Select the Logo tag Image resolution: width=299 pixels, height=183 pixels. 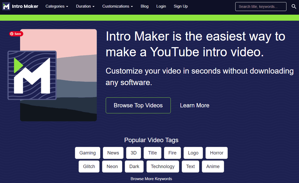click(193, 153)
